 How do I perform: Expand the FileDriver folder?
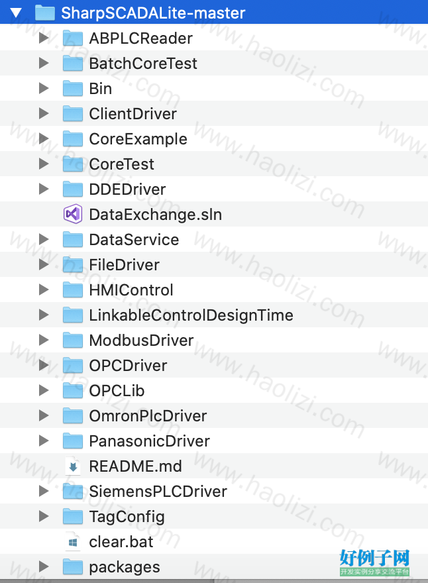point(44,264)
